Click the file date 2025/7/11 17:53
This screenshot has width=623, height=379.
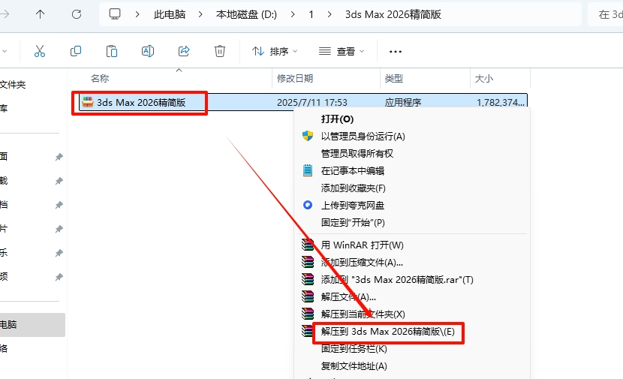(312, 103)
